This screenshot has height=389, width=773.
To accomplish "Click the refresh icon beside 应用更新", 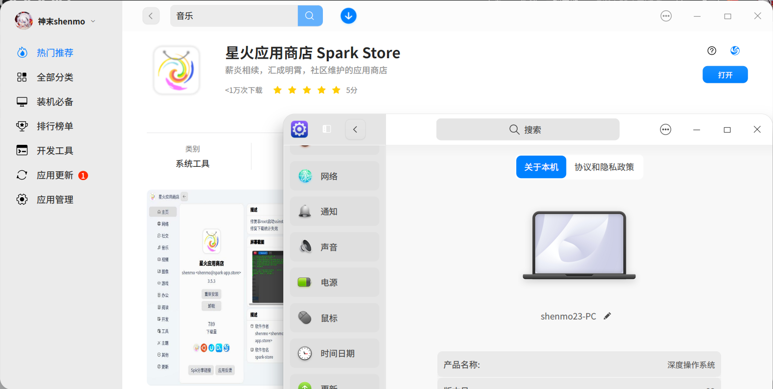I will point(22,175).
